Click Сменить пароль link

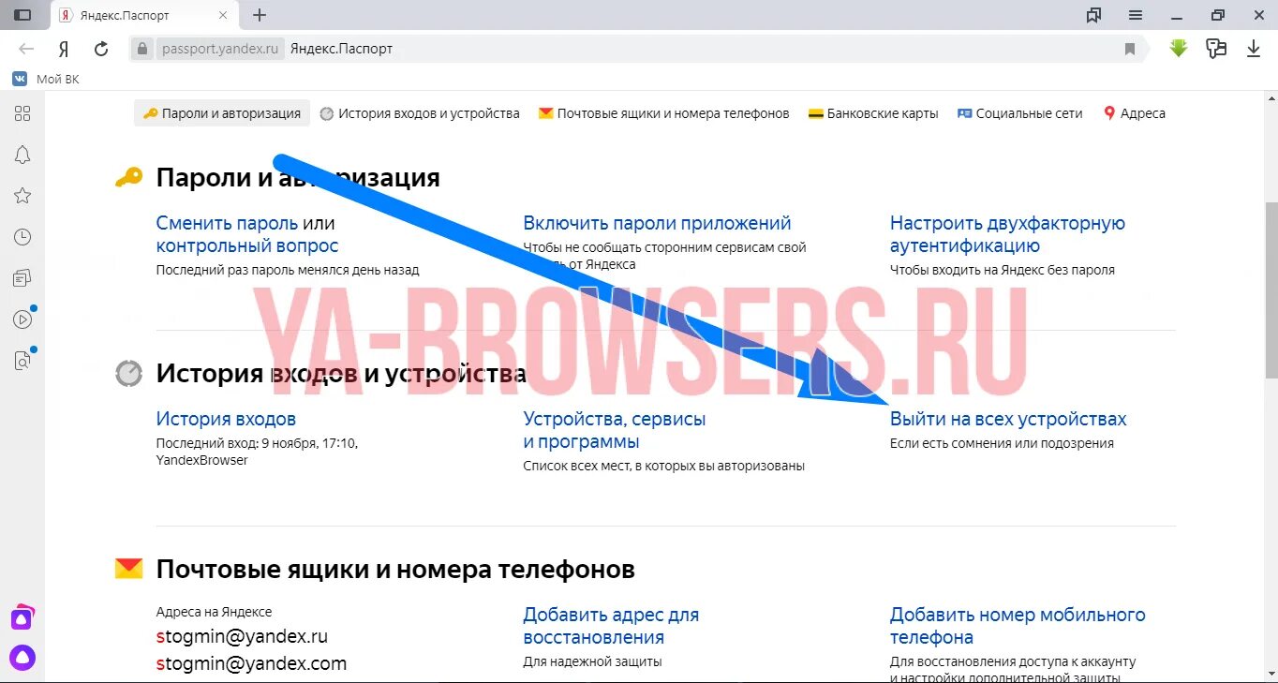(x=228, y=223)
